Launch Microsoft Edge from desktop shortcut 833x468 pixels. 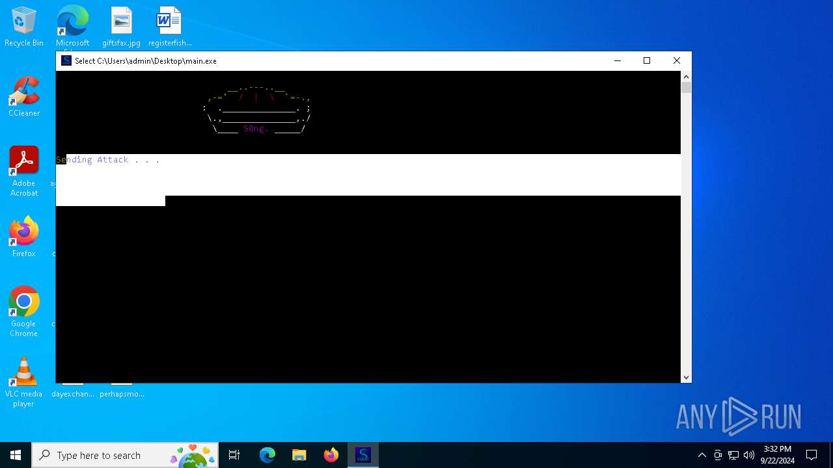pyautogui.click(x=72, y=27)
